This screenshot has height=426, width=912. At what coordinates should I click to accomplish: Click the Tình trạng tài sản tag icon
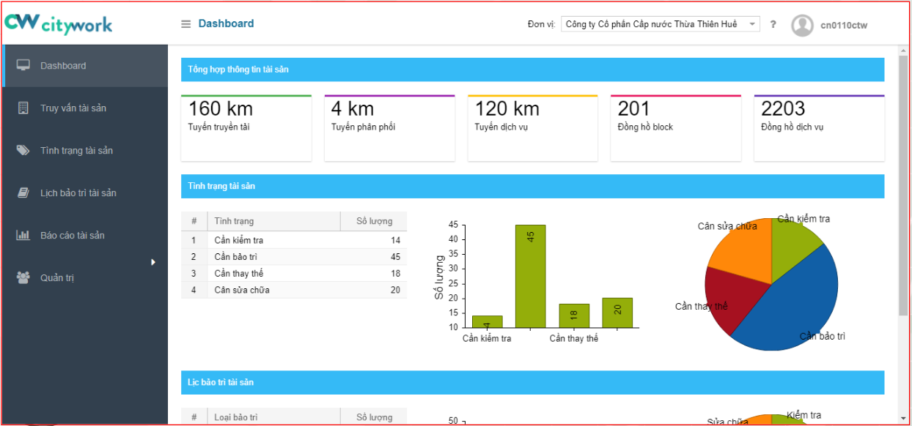point(23,151)
